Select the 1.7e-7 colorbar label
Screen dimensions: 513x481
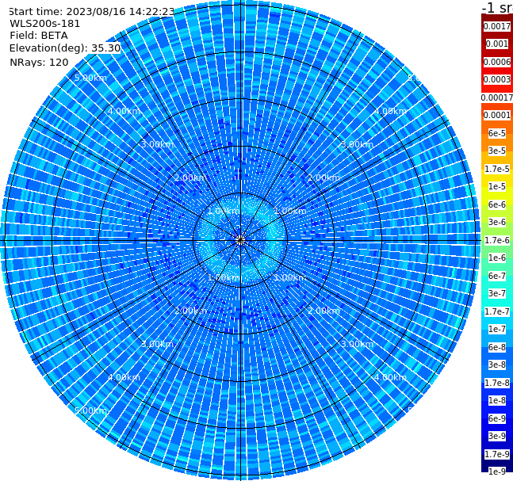click(497, 311)
